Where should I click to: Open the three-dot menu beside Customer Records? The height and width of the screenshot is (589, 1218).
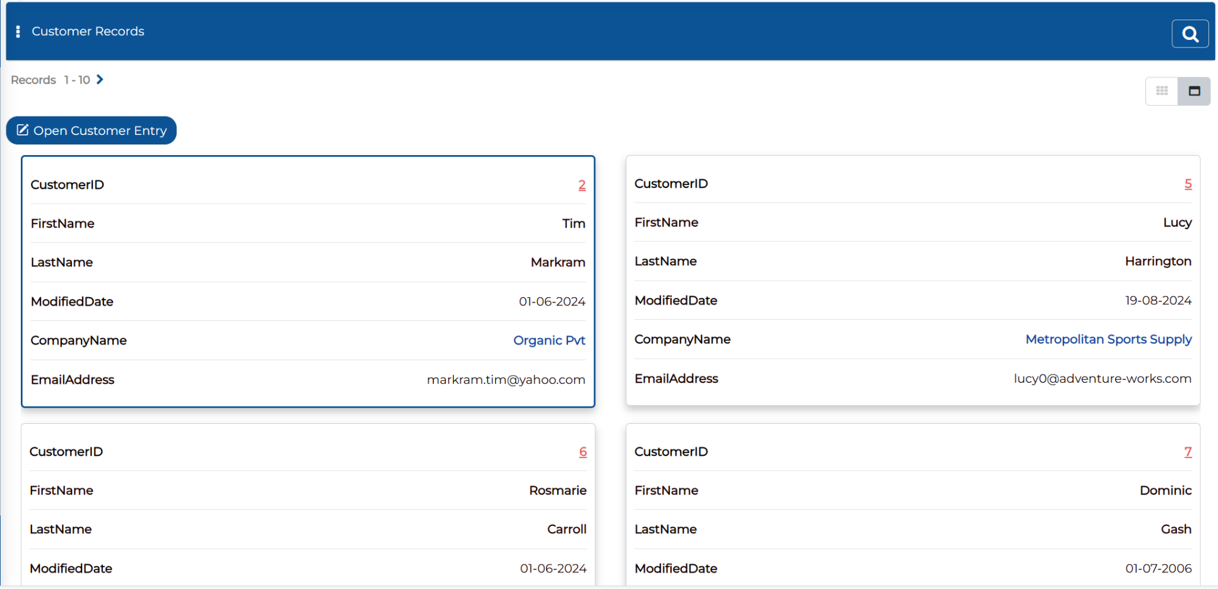point(18,32)
